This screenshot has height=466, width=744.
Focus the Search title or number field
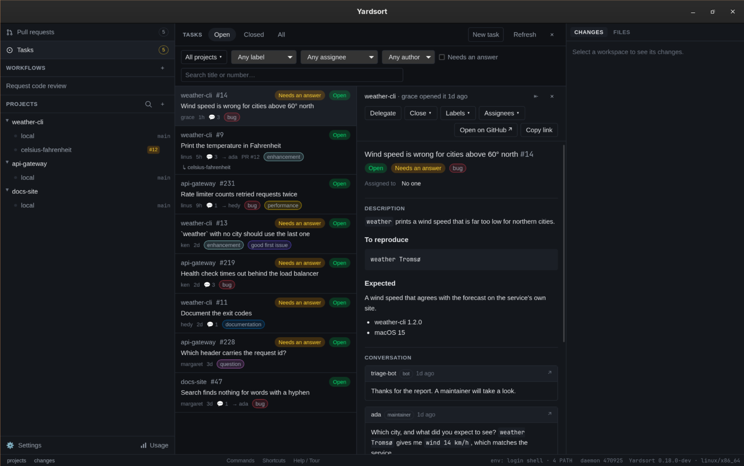tap(292, 75)
